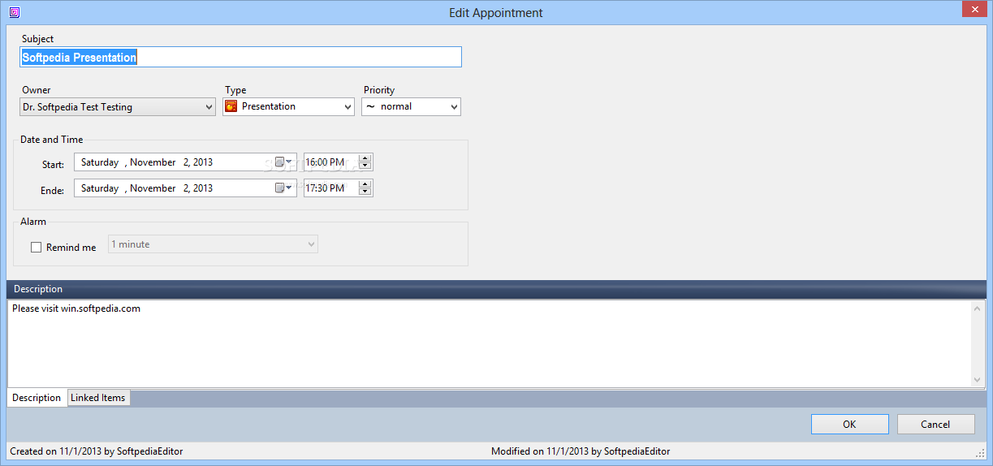
Task: Click the description scrollbar up arrow
Action: coord(978,309)
